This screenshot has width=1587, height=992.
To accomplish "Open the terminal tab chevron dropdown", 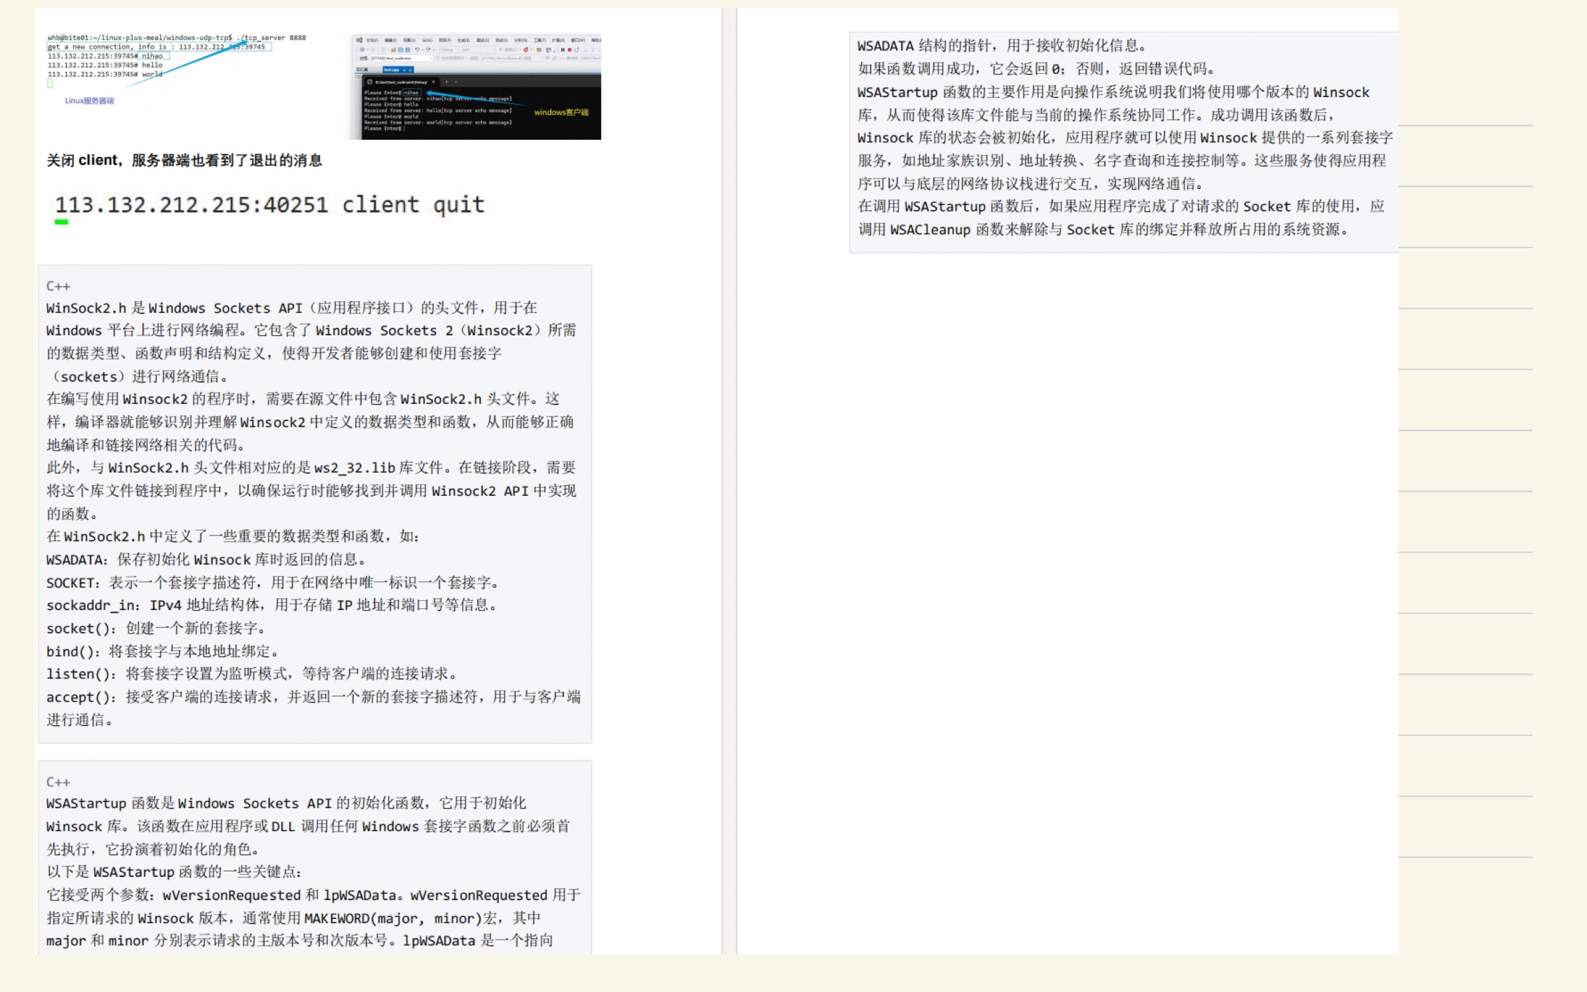I will [x=456, y=82].
